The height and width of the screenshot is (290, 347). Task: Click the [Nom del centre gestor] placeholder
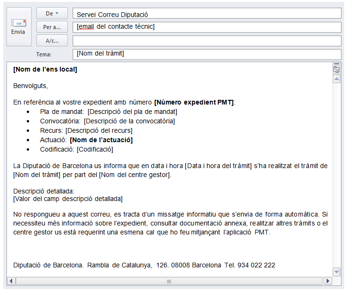pyautogui.click(x=134, y=175)
